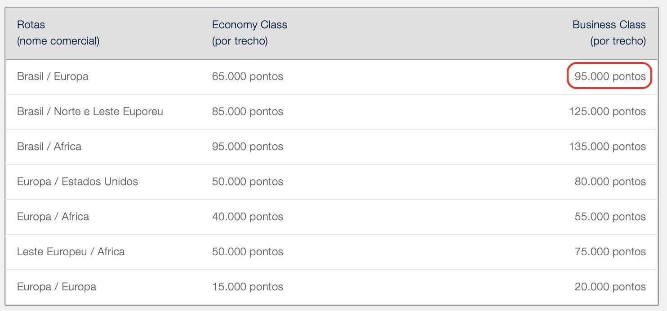The image size is (667, 311).
Task: Click 40.000 pontos economy value
Action: (x=248, y=217)
